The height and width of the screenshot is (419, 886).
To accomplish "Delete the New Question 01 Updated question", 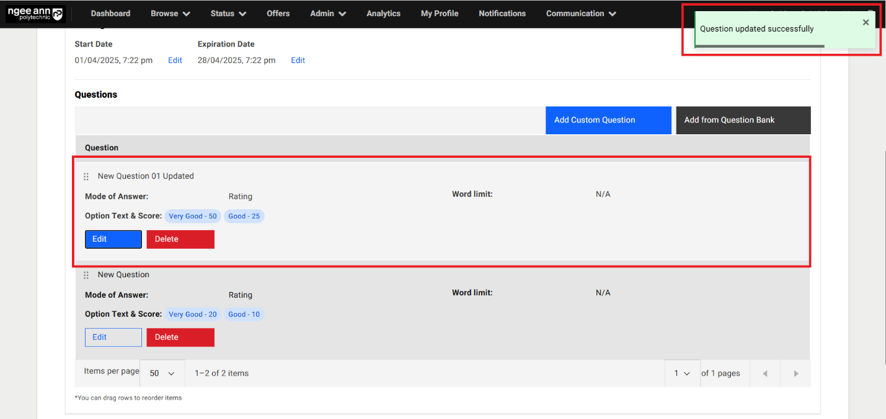I will [x=180, y=240].
